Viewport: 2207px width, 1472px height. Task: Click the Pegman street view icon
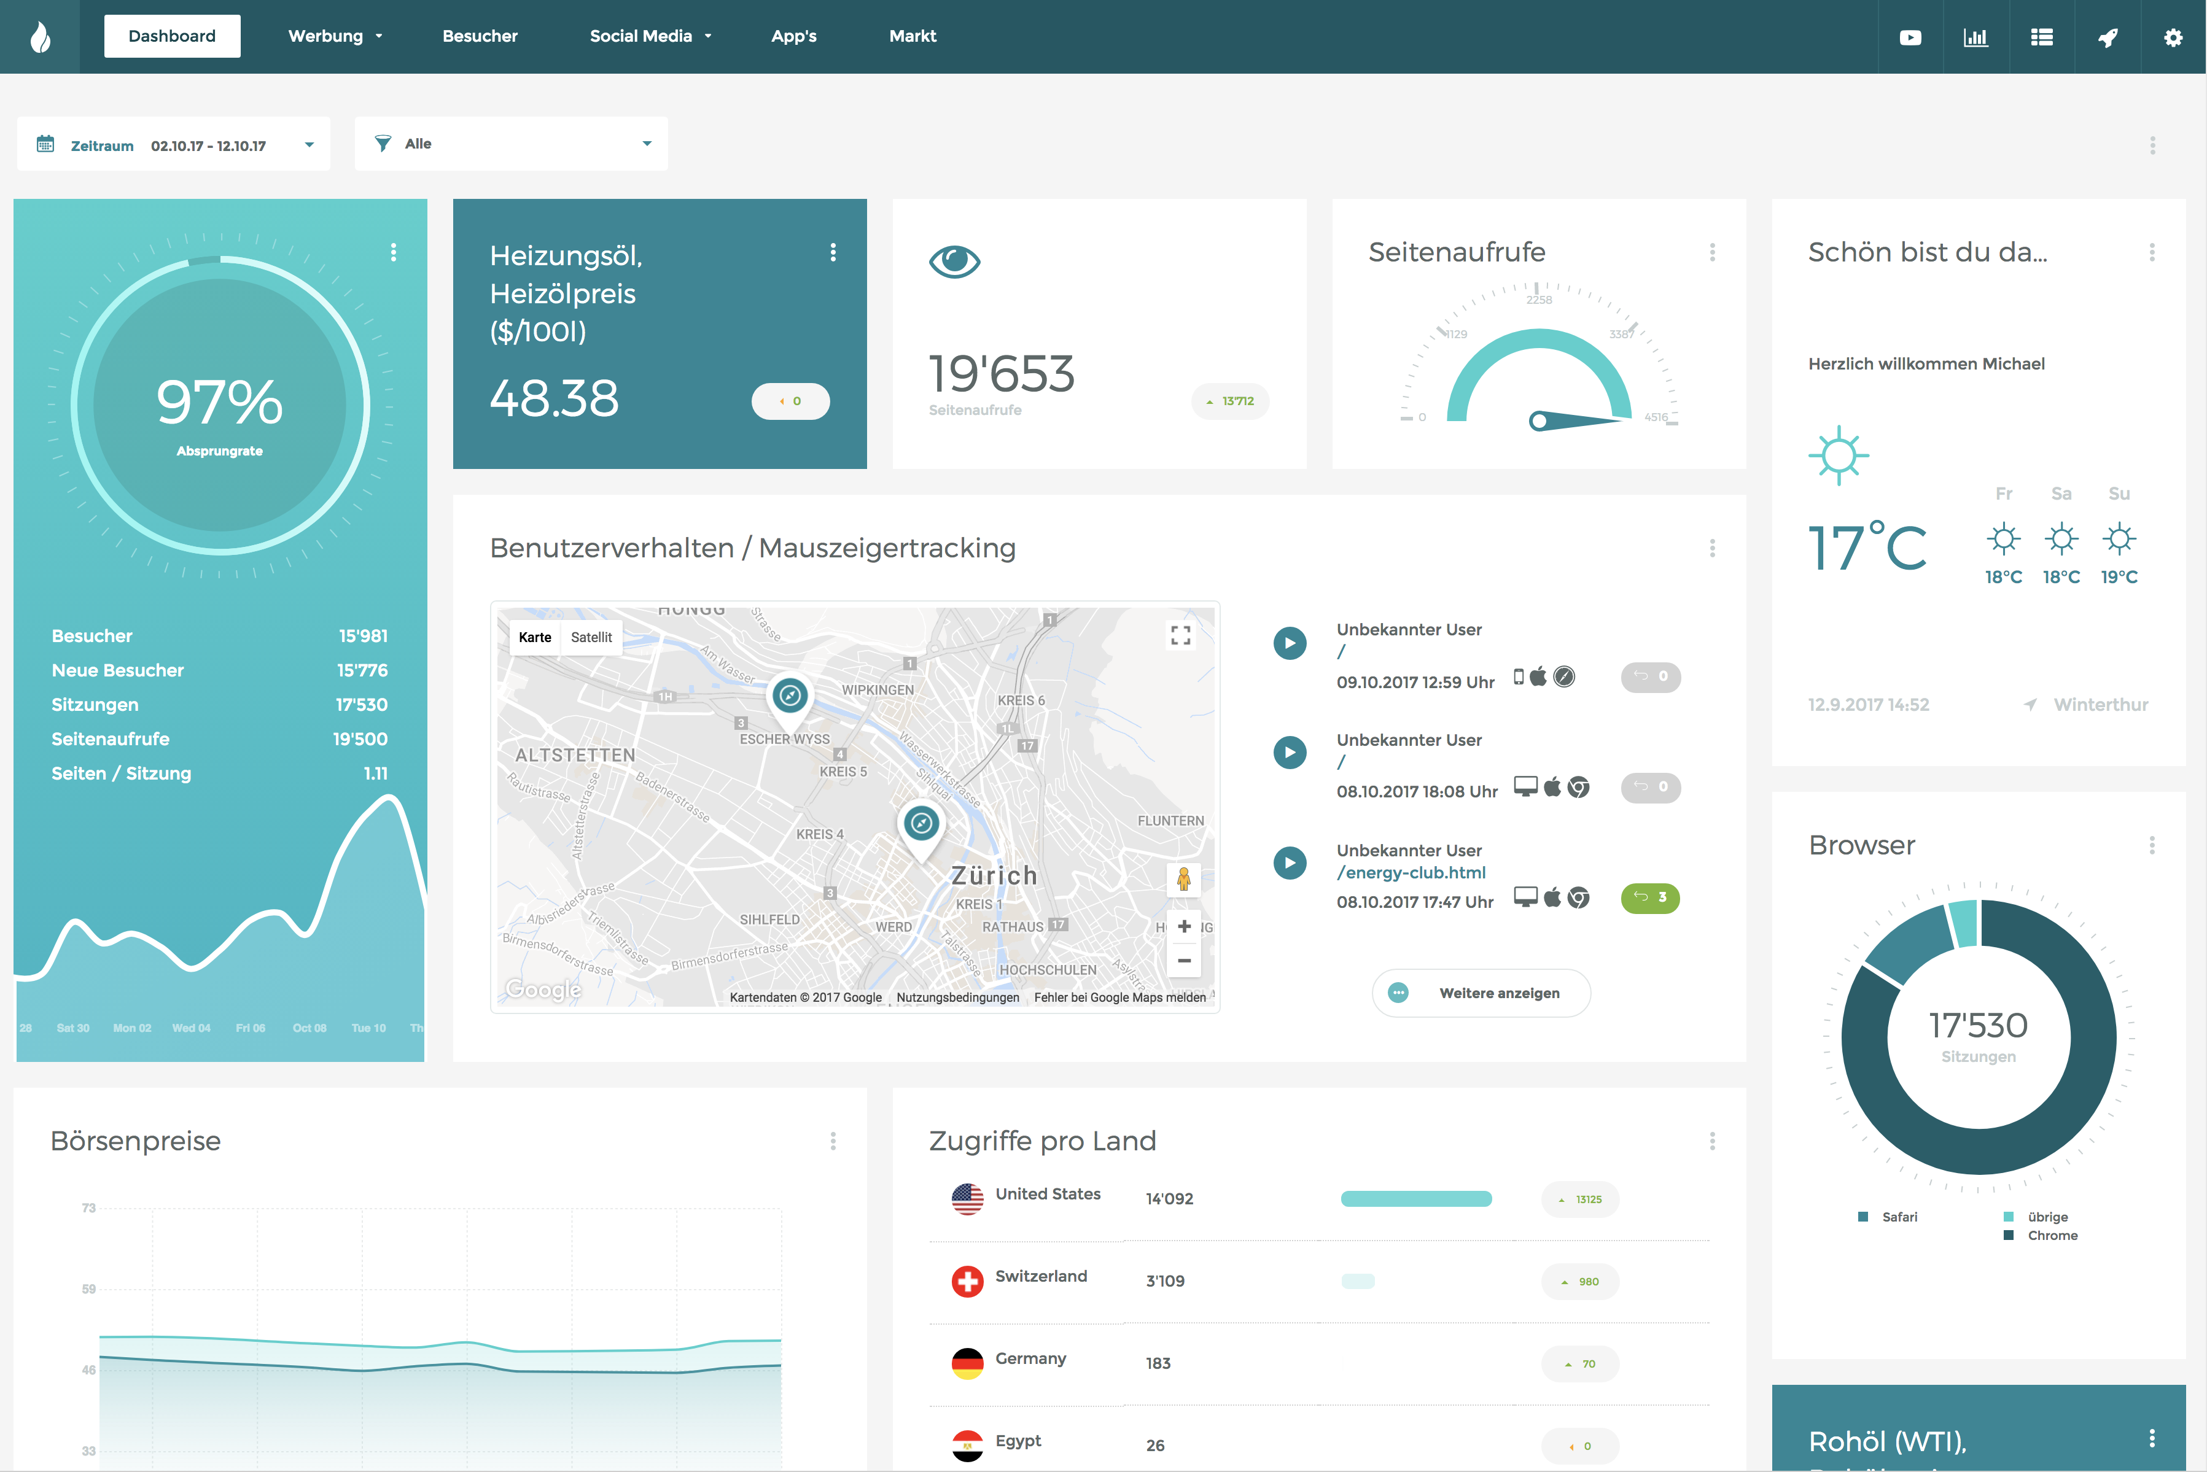coord(1183,880)
